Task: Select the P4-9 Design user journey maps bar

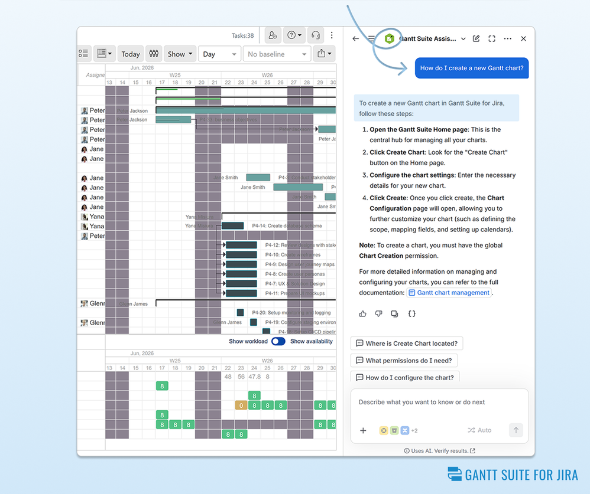Action: click(242, 264)
